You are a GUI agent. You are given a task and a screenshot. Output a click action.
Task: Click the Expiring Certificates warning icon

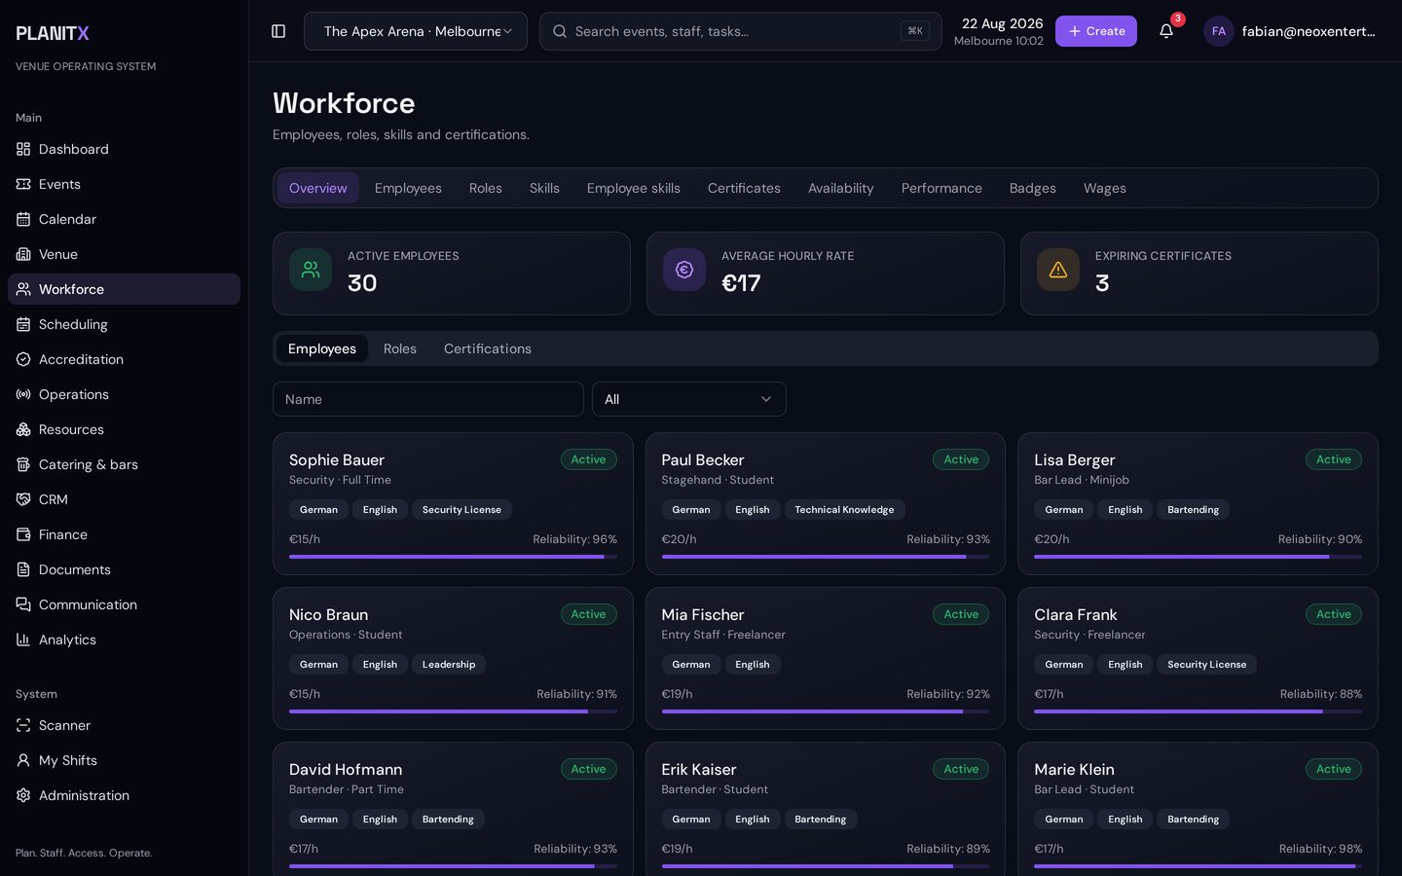(1058, 270)
